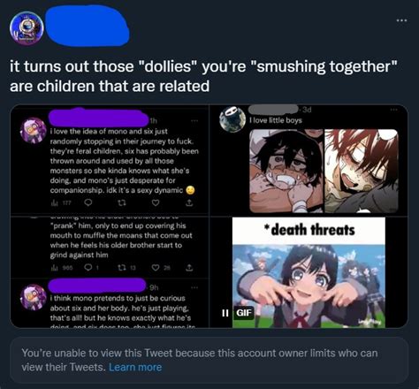Click the heart icon beside view count 177

tap(156, 202)
